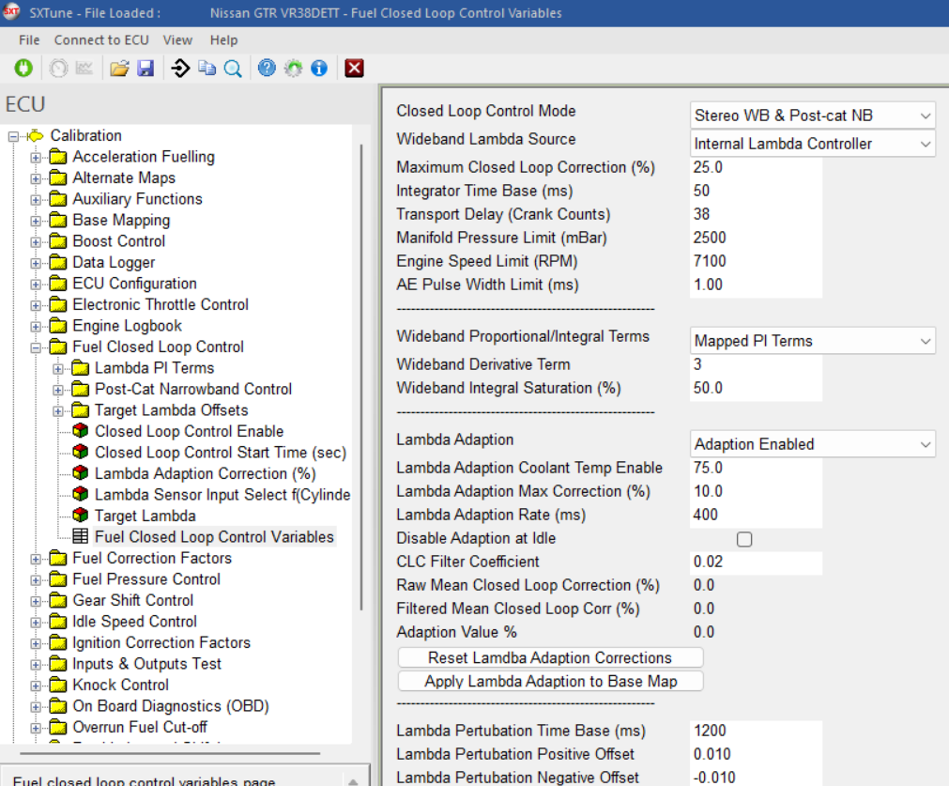Click Maximum Closed Loop Correction value field
Viewport: 949px width, 786px height.
(x=756, y=167)
